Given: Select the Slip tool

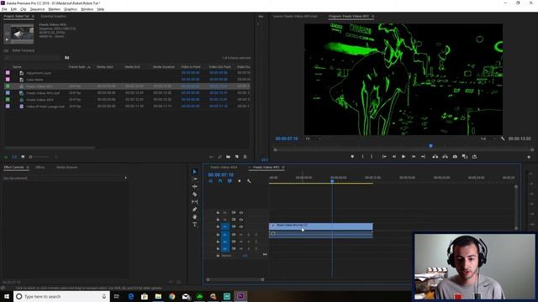Looking at the screenshot, I should 195,201.
